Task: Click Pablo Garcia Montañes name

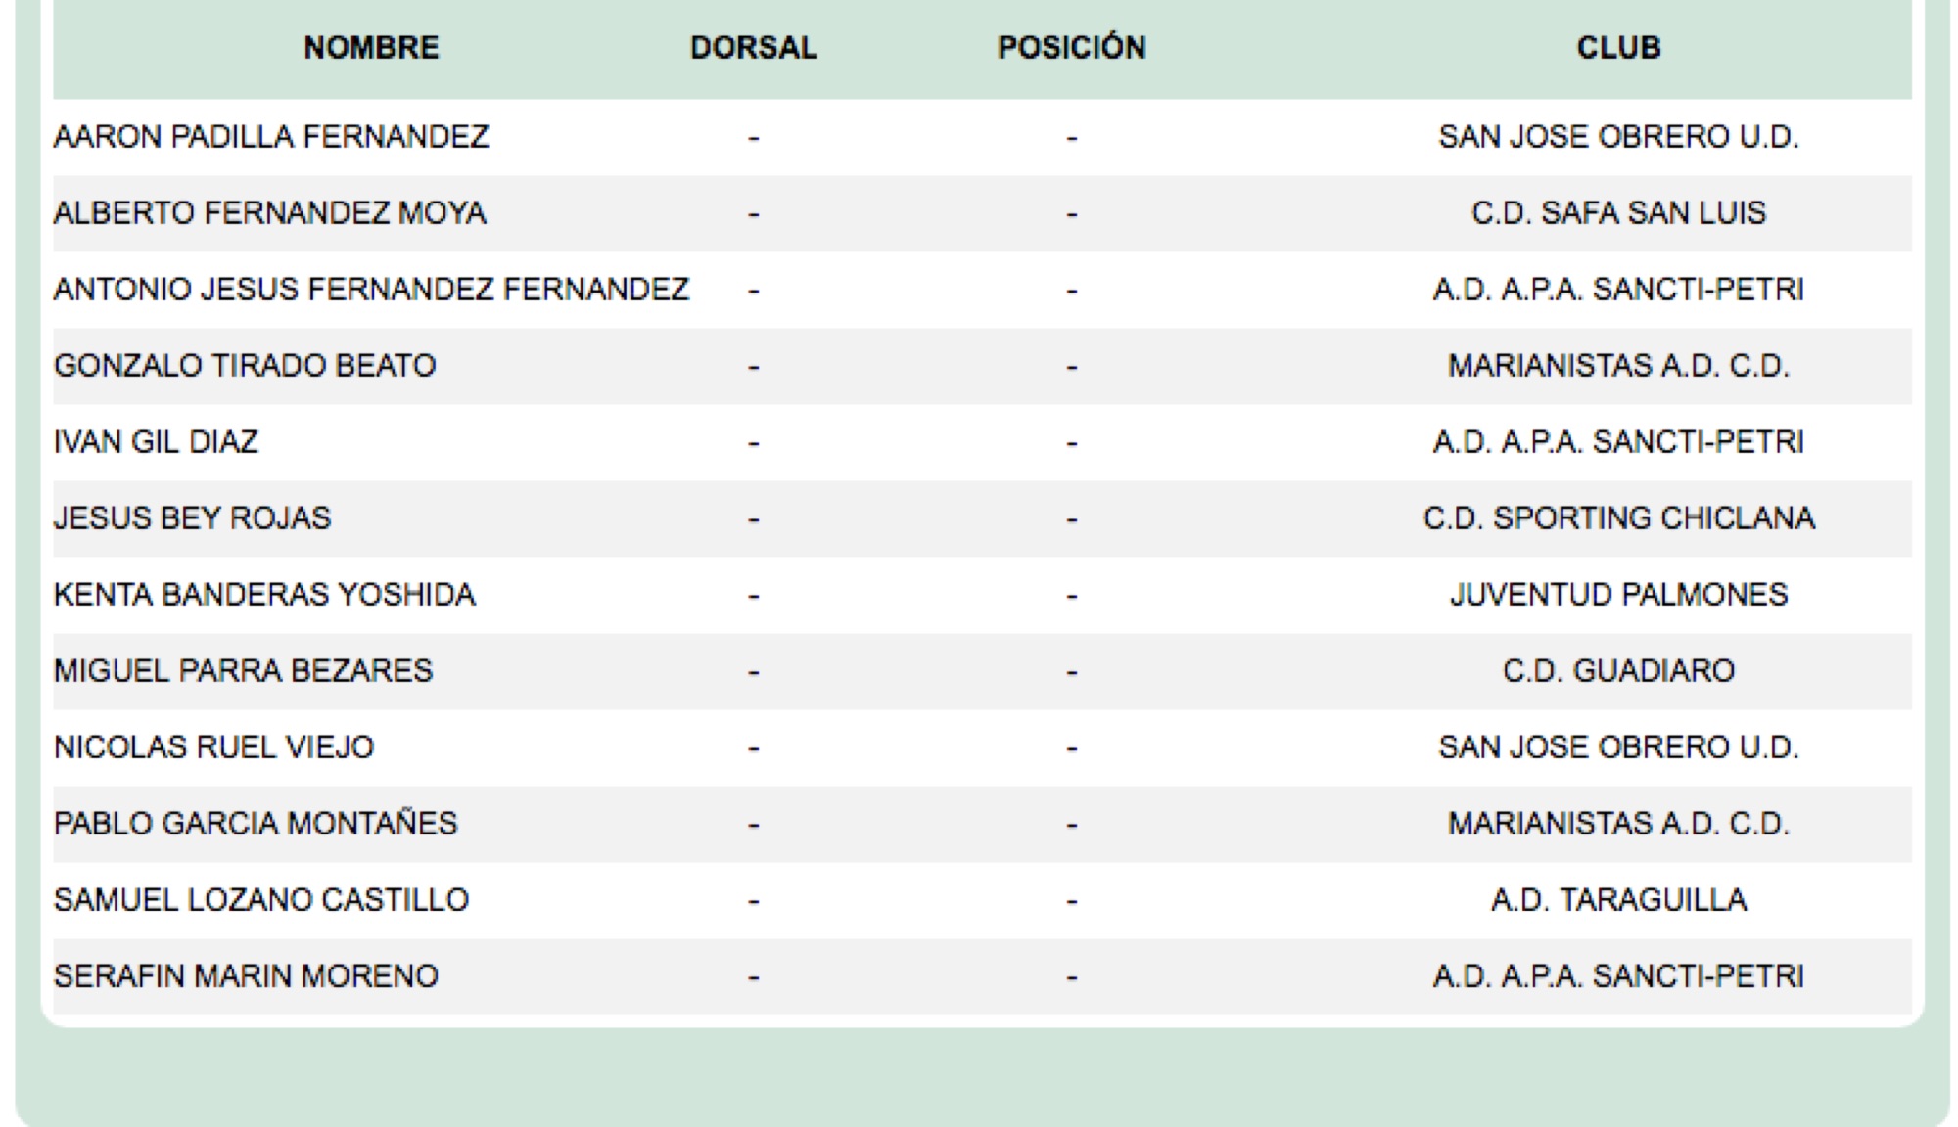Action: [256, 824]
